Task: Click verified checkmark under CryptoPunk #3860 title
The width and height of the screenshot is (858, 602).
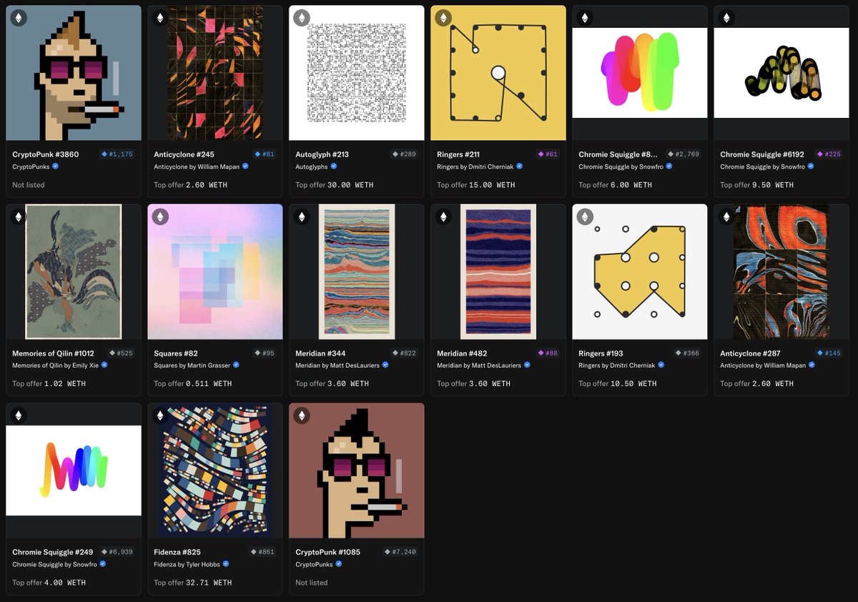Action: click(56, 167)
